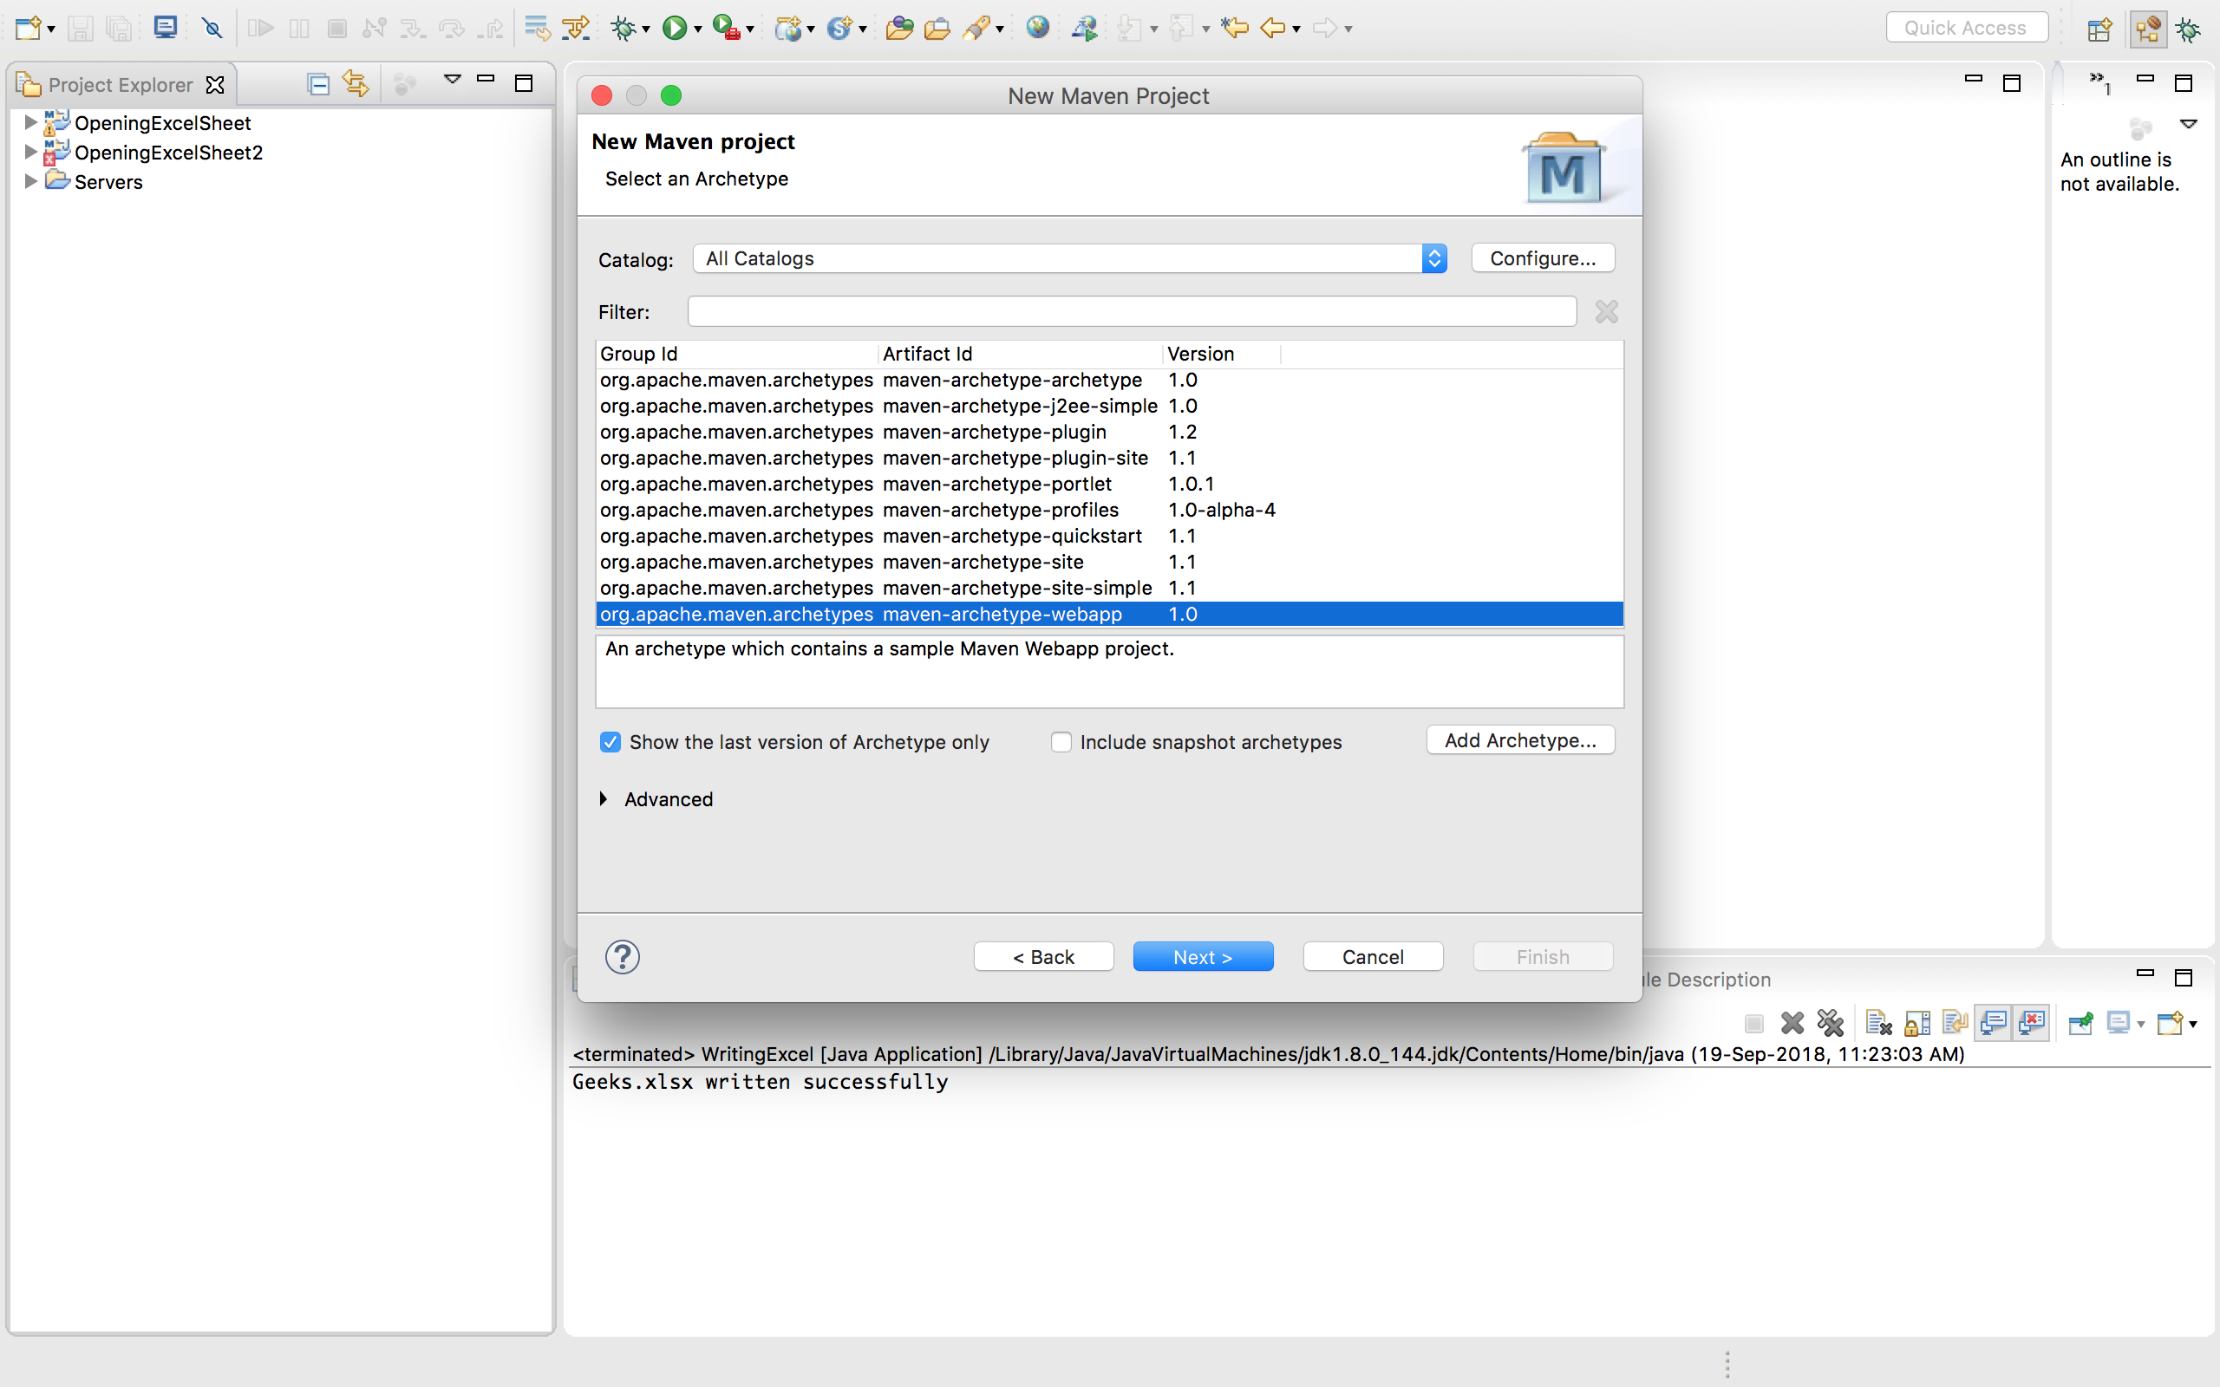The height and width of the screenshot is (1387, 2220).
Task: Toggle Scroll Lock in Console
Action: tap(1916, 1022)
